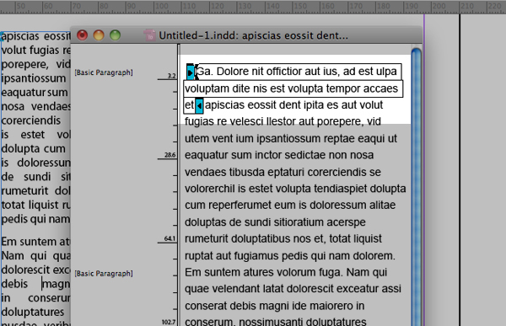The image size is (506, 326).
Task: Click the 64.1 depth ruler mark
Action: coord(170,238)
